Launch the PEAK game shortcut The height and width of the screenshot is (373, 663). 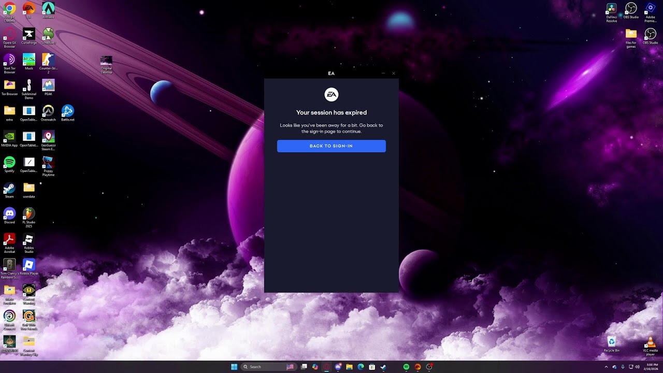(x=48, y=87)
